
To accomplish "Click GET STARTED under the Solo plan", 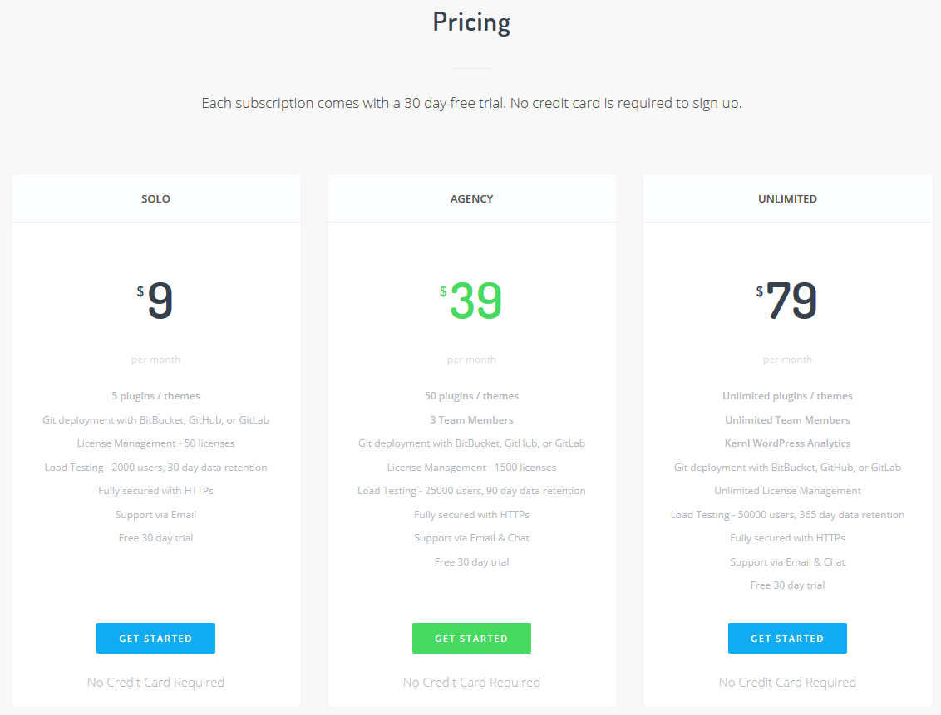I will [155, 638].
